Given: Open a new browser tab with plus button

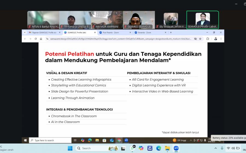Looking at the screenshot, I should [x=171, y=33].
